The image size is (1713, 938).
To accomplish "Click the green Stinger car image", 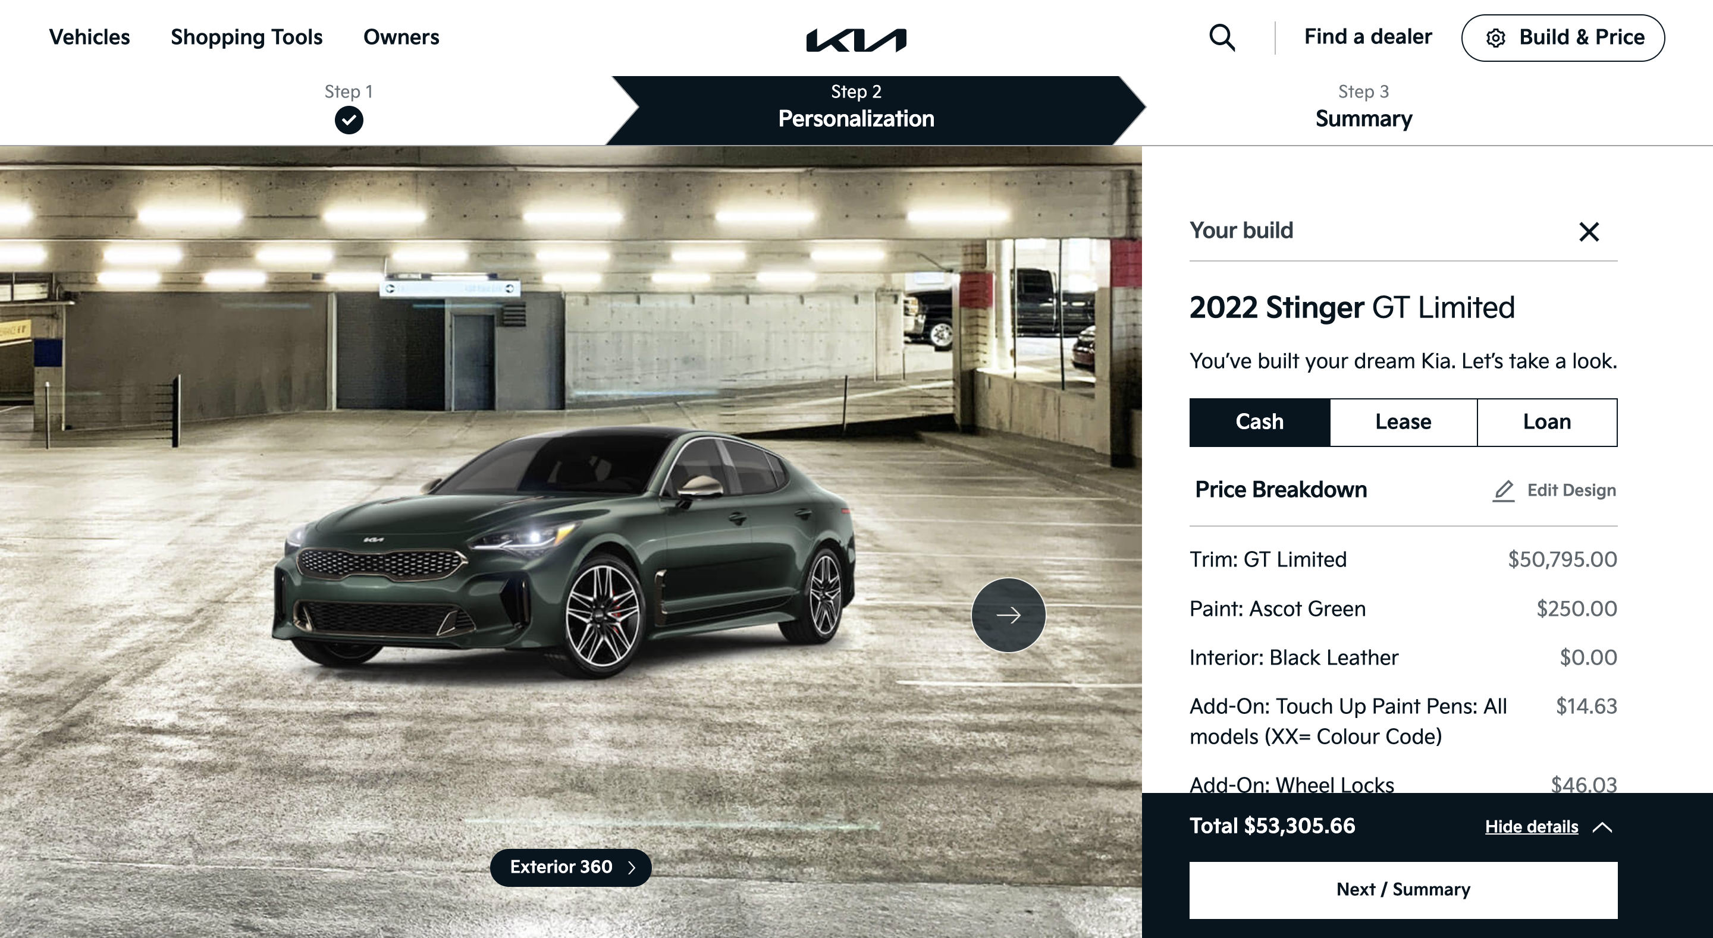I will point(564,553).
